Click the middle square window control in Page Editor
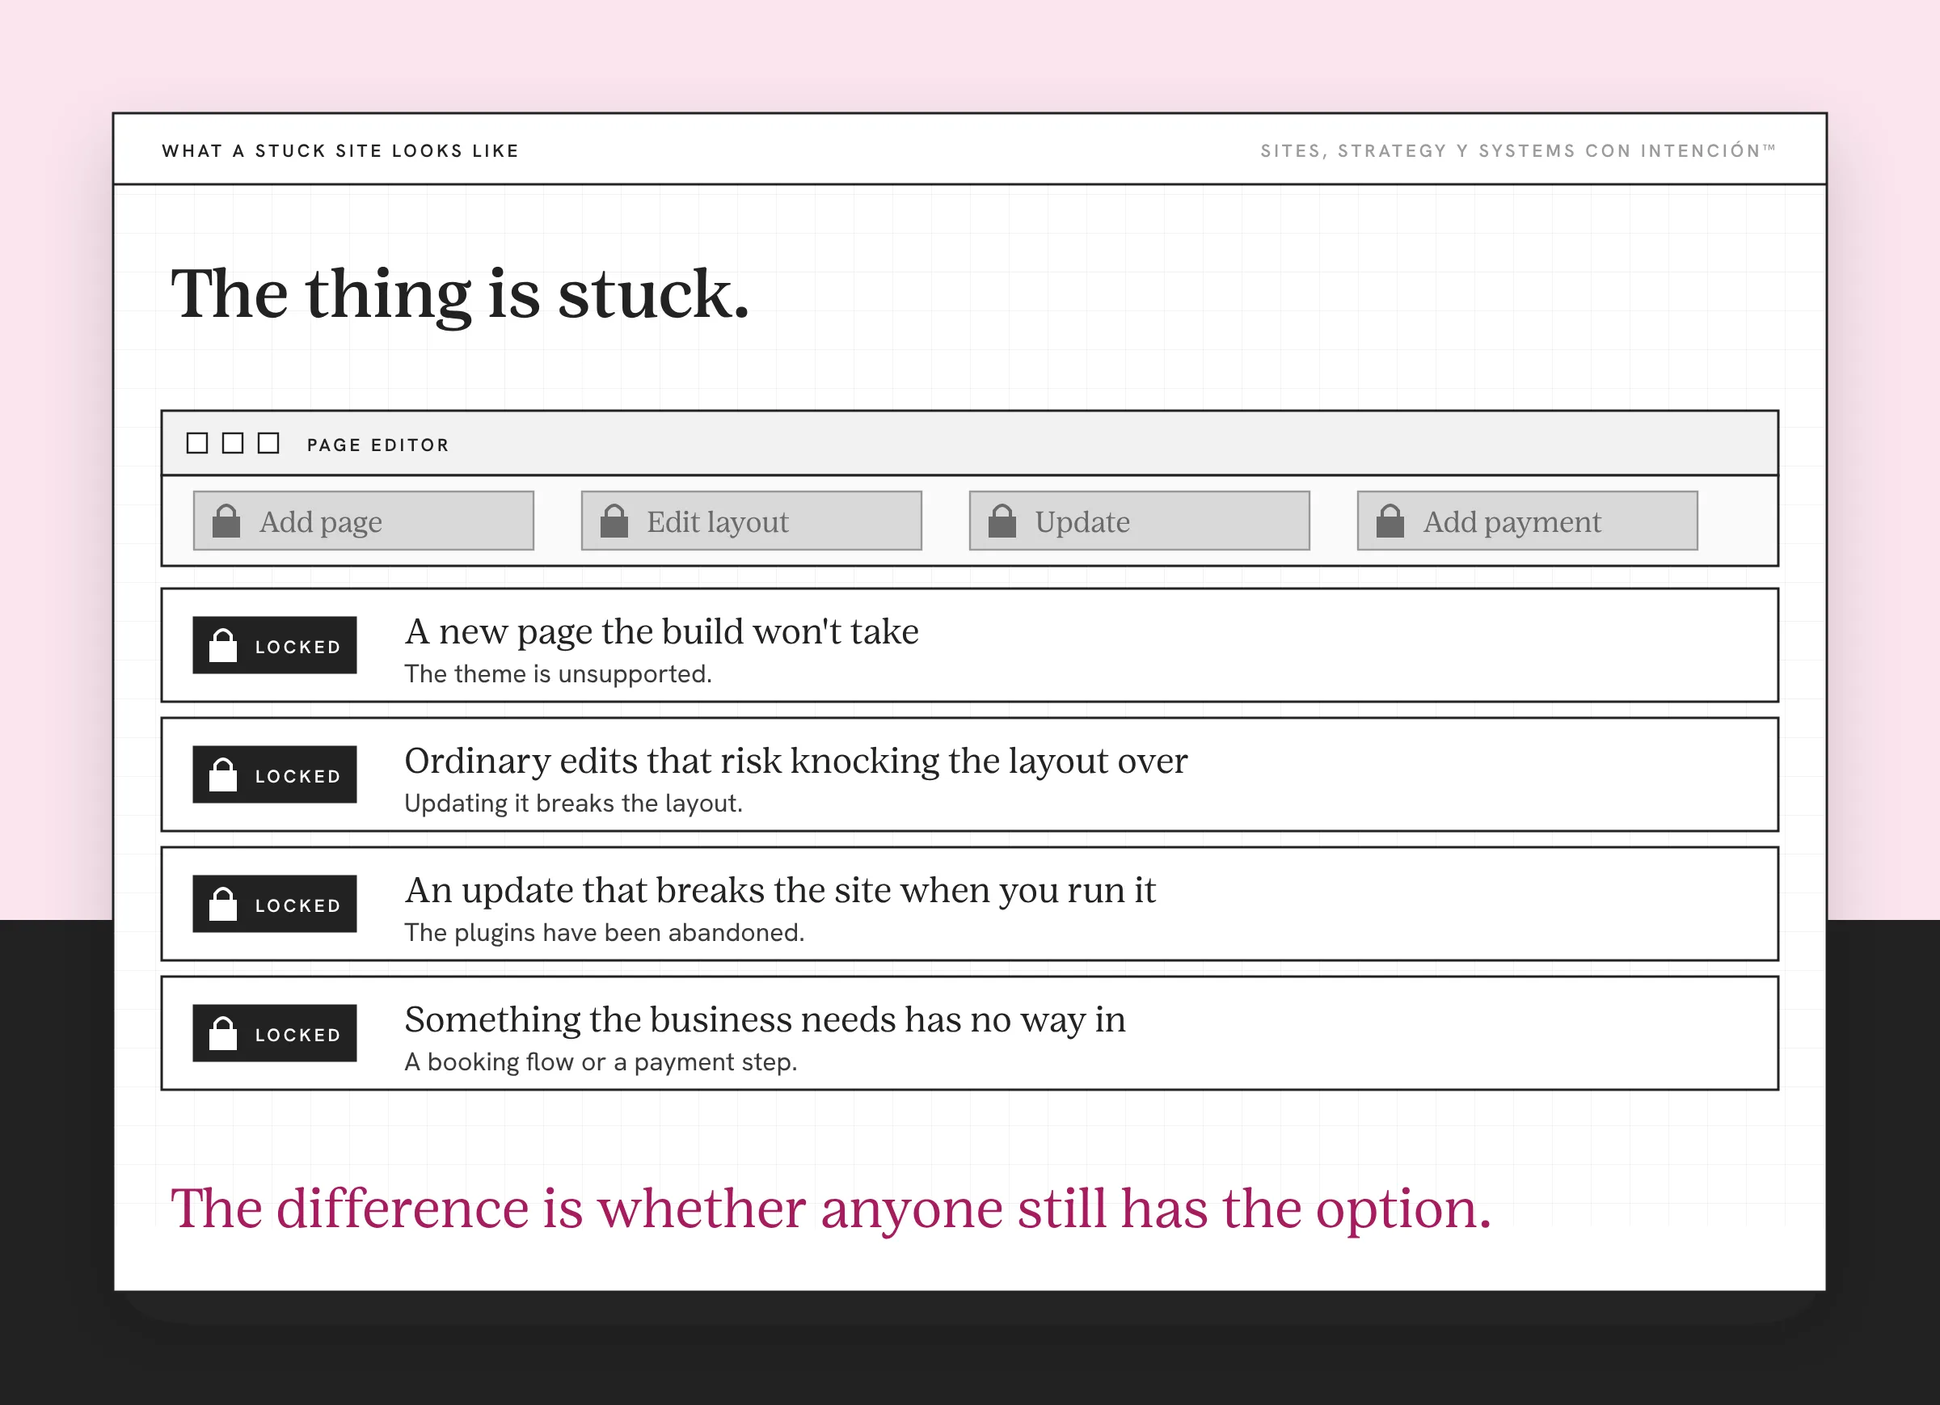The width and height of the screenshot is (1940, 1405). click(233, 443)
